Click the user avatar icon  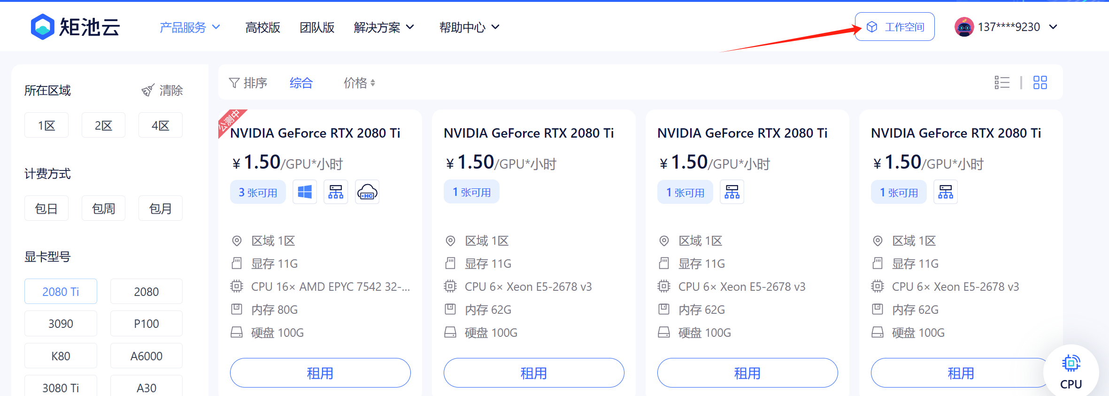[x=964, y=27]
